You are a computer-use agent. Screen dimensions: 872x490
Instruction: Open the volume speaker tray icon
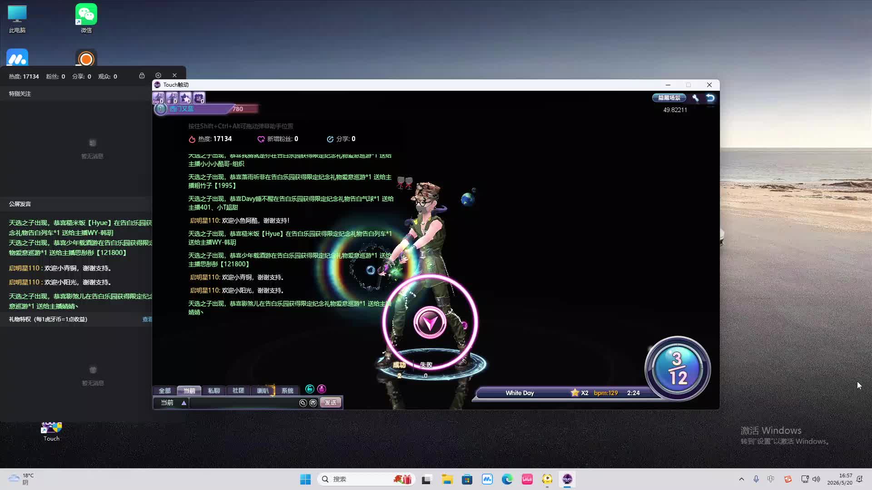pyautogui.click(x=816, y=479)
